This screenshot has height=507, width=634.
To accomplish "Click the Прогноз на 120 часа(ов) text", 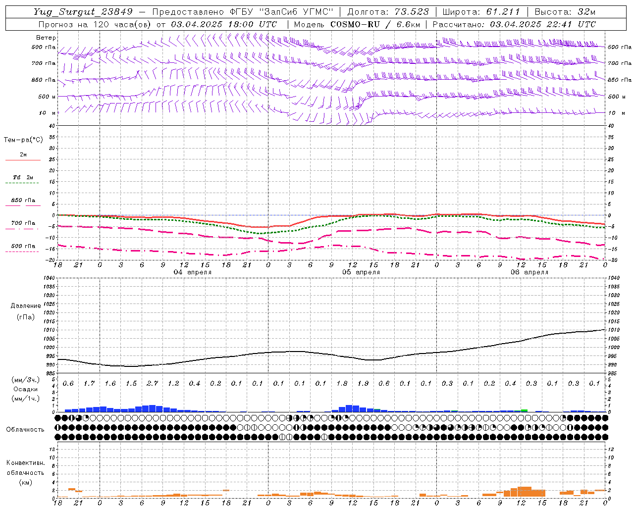I will pos(95,24).
